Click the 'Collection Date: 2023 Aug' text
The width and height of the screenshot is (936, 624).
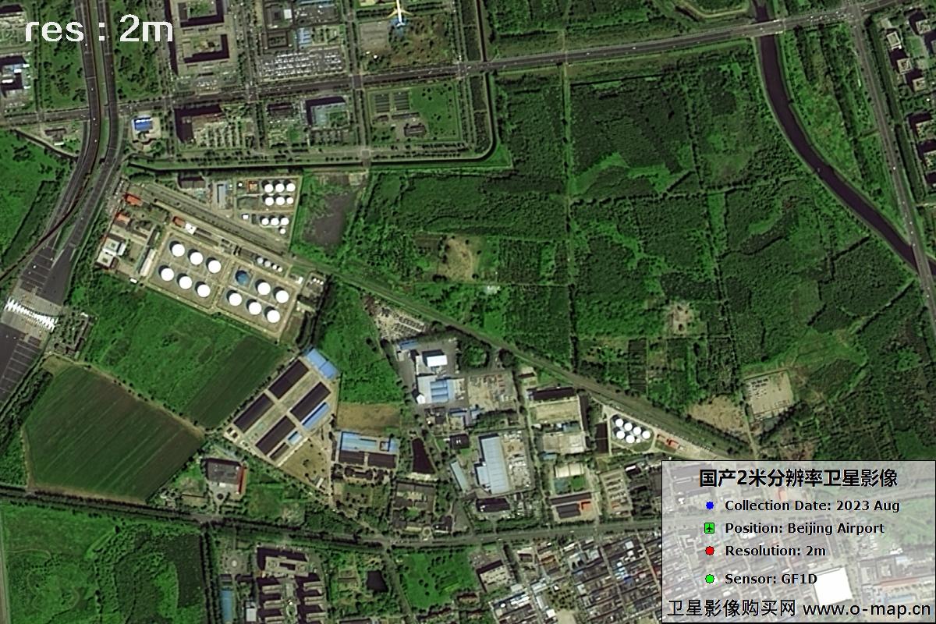(812, 505)
